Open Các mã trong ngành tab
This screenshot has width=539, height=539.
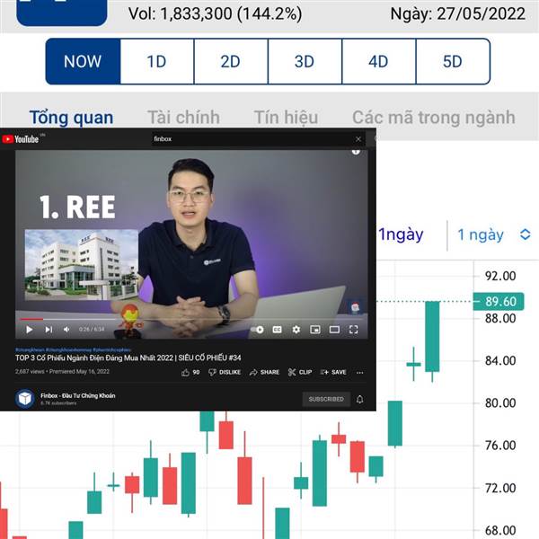(x=434, y=118)
